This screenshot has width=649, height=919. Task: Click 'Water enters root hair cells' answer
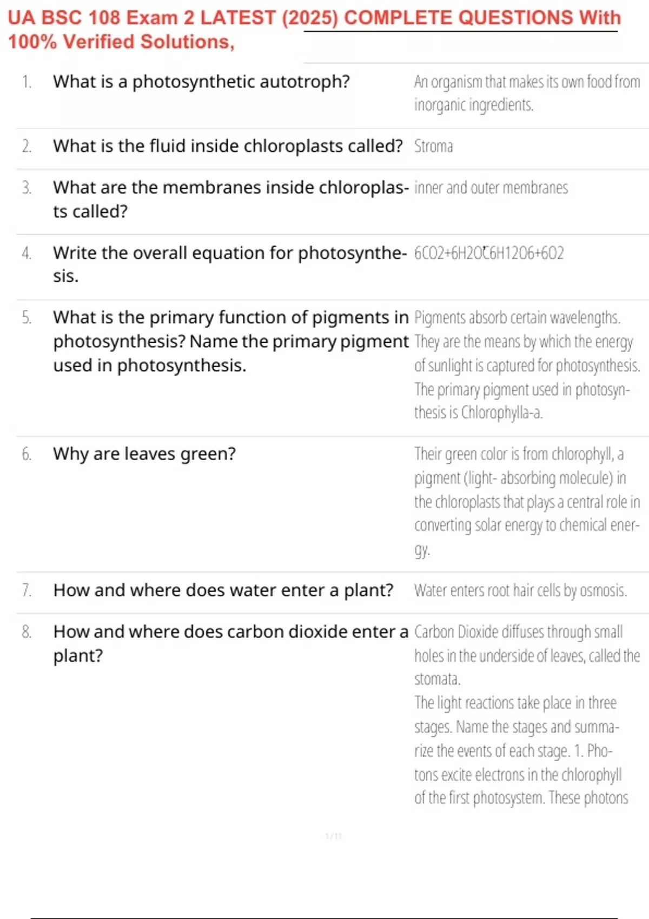[x=520, y=590]
